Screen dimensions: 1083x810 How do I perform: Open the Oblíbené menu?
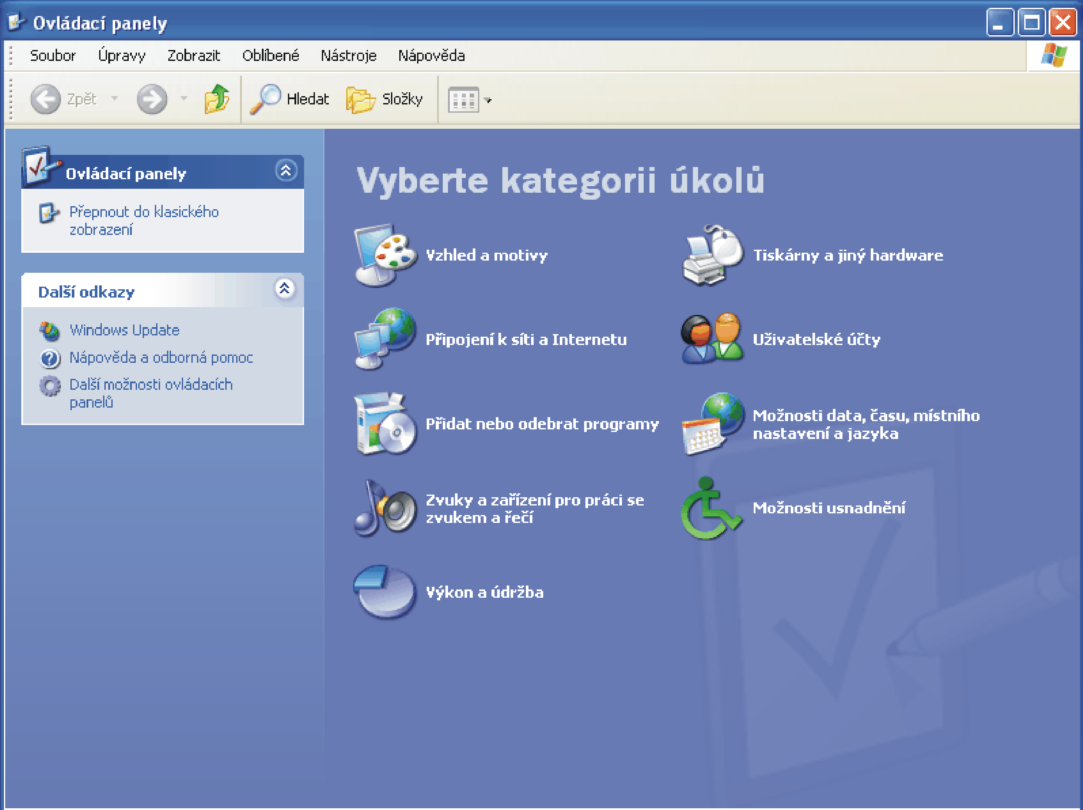click(270, 55)
